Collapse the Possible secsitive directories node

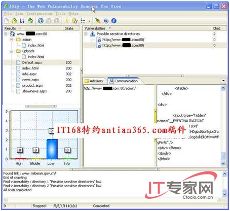point(86,34)
